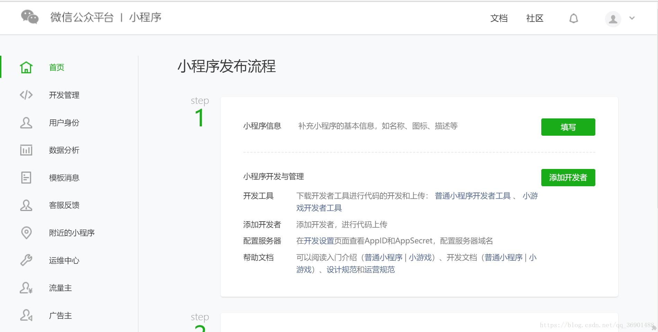This screenshot has height=332, width=658.
Task: Open 社区 in top navigation
Action: [x=535, y=18]
